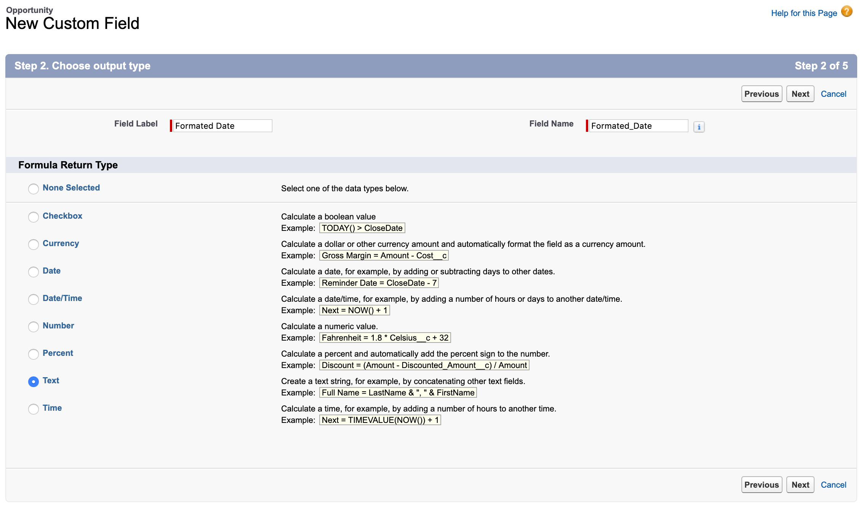Select the Checkbox return type radio
861x509 pixels.
(34, 217)
